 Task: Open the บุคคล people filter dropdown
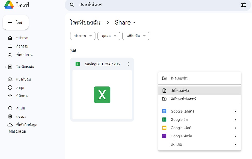(109, 36)
